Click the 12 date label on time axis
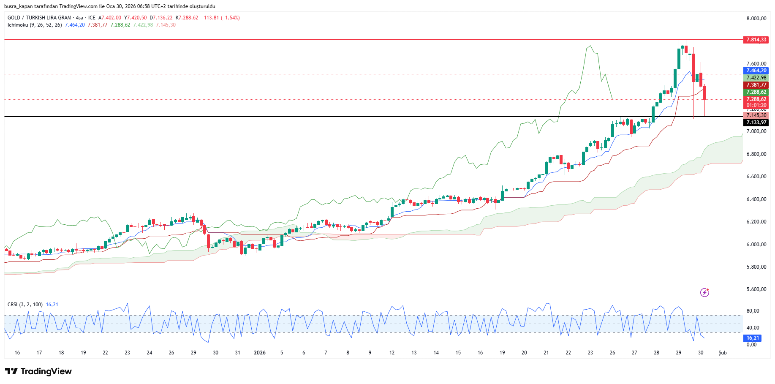Viewport: 775px width, 384px height. [x=392, y=353]
